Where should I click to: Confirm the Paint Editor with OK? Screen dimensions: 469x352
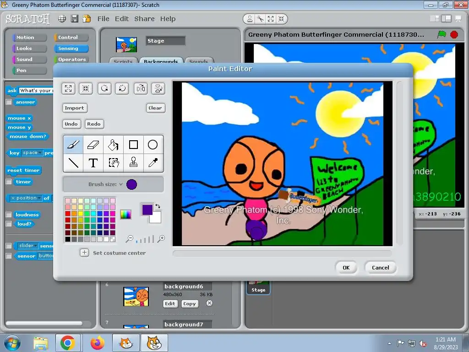pos(346,268)
